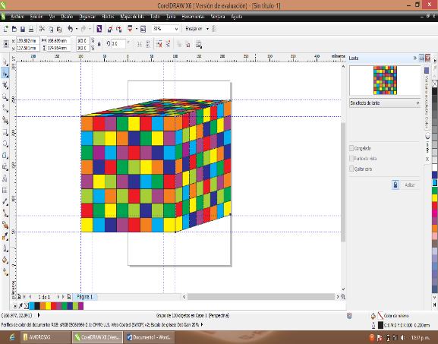
Task: Select the Freehand tool in toolbox
Action: coord(5,109)
